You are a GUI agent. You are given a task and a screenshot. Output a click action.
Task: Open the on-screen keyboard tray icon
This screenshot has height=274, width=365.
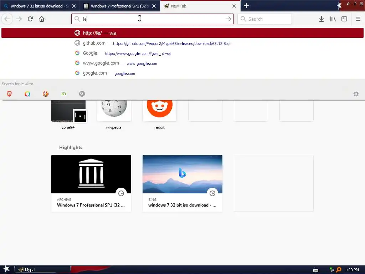tap(316, 270)
